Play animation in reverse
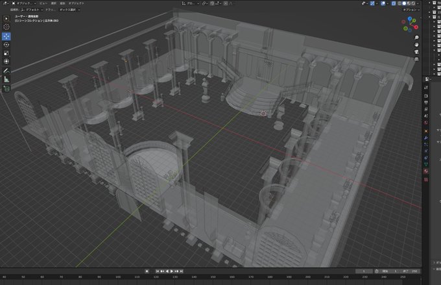Viewport: 441px width, 285px height. 167,271
